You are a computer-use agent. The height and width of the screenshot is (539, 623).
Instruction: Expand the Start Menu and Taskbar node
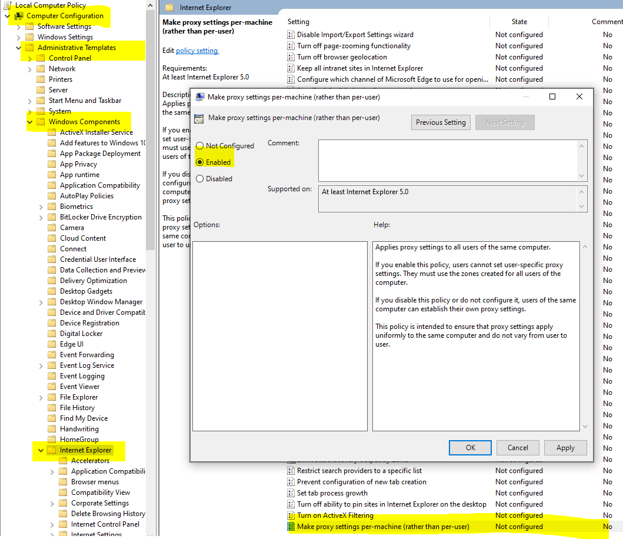(30, 101)
